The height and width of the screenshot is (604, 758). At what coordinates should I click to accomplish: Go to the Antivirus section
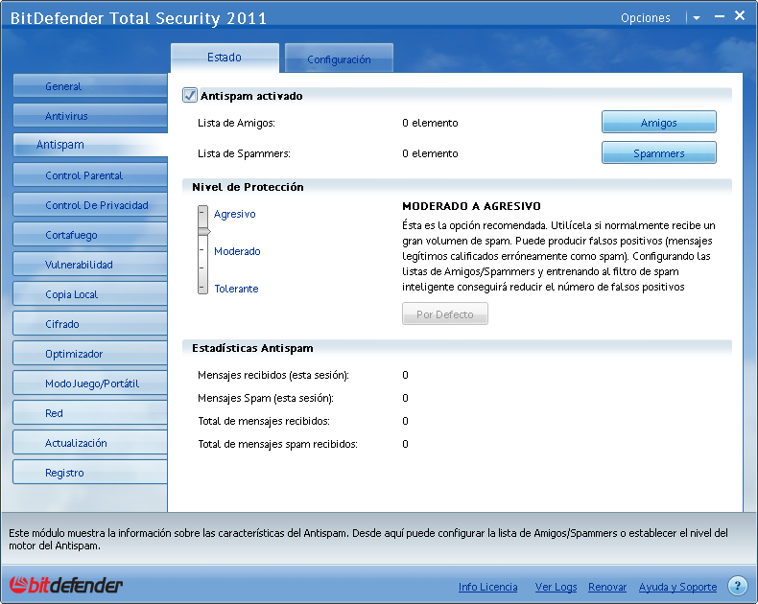point(90,116)
